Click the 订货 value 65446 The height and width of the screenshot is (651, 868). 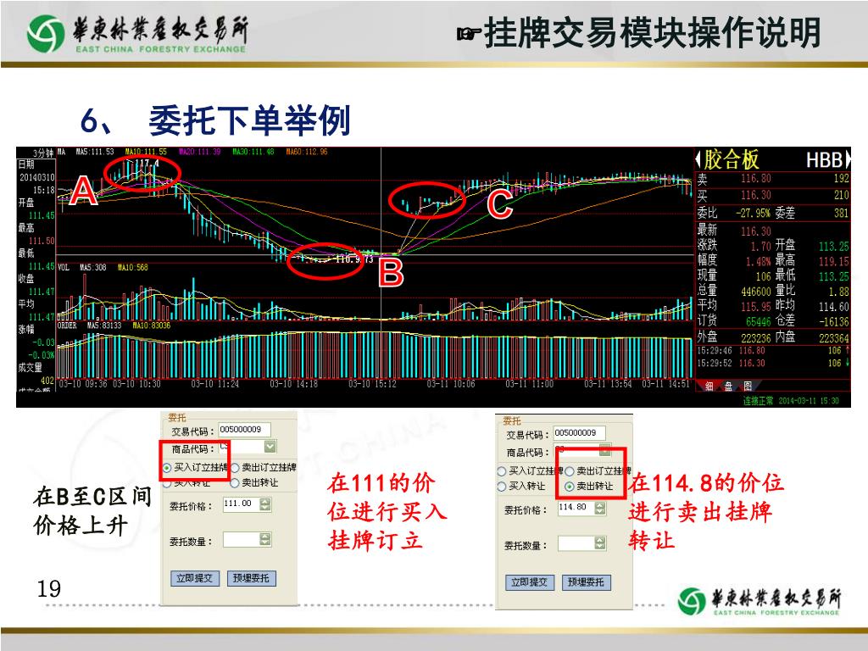pos(759,321)
